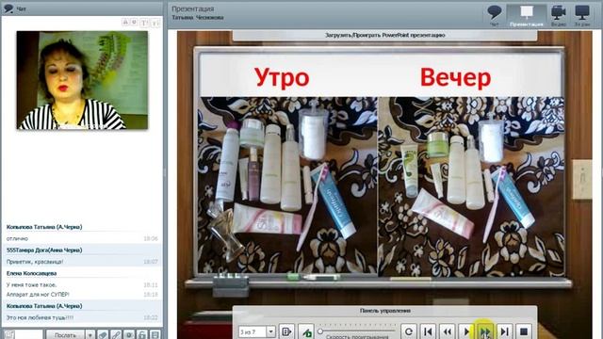The width and height of the screenshot is (603, 339).
Task: Click the link chain icon in the chat toolbar
Action: (x=116, y=335)
